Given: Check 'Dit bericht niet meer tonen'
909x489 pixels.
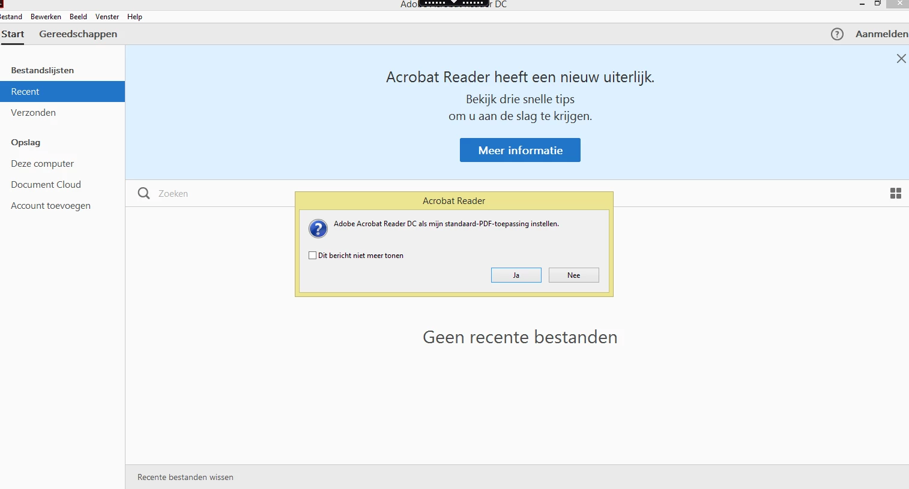Looking at the screenshot, I should click(312, 256).
